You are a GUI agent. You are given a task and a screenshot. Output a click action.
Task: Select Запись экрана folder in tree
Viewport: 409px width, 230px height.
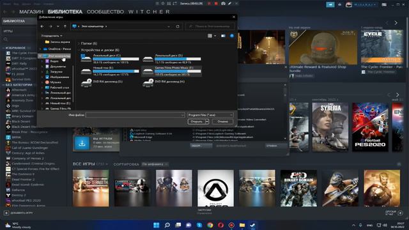tap(58, 42)
